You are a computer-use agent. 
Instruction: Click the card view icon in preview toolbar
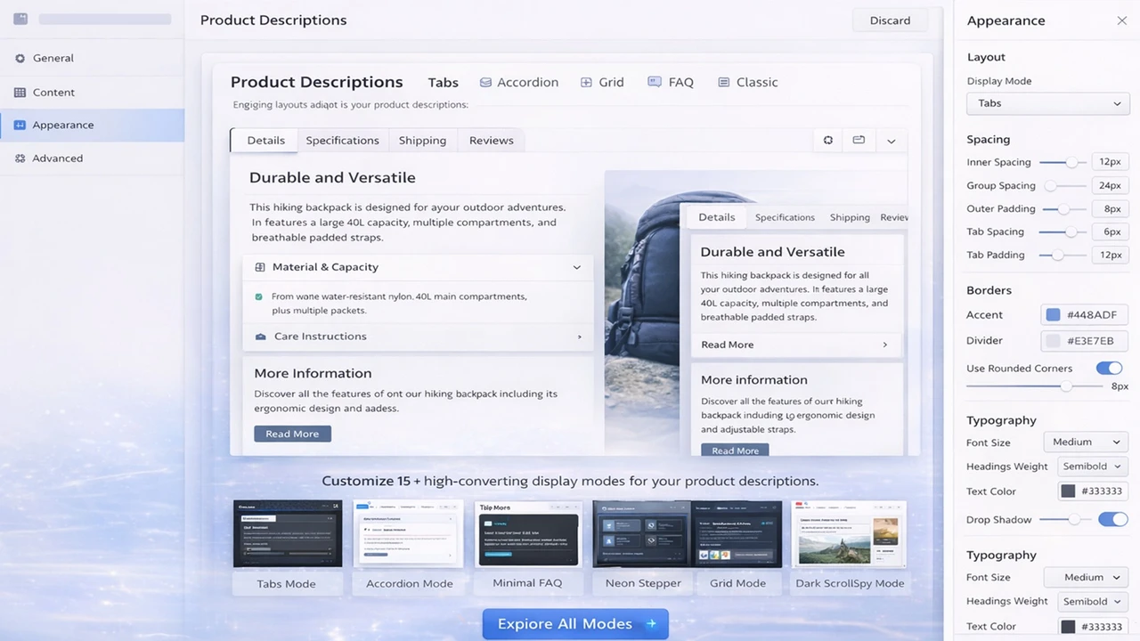click(859, 141)
